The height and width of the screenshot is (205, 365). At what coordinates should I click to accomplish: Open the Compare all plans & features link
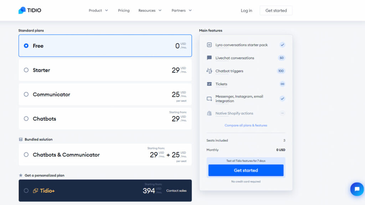tap(246, 125)
